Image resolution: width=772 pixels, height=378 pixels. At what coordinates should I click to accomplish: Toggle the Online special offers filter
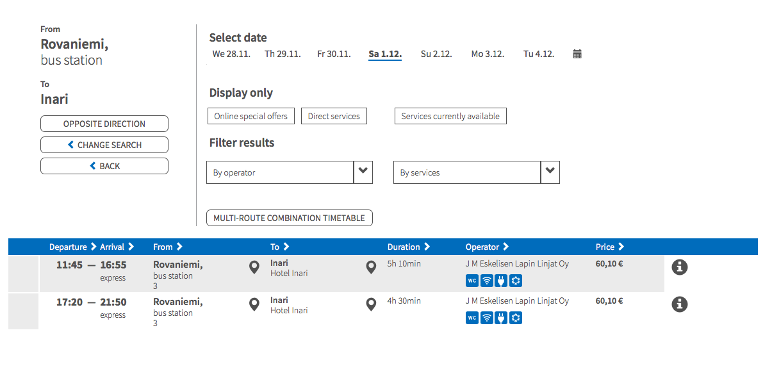[250, 116]
